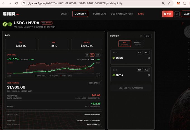Click the +$25.16 vs HODL value
190x130 pixels.
(96, 103)
